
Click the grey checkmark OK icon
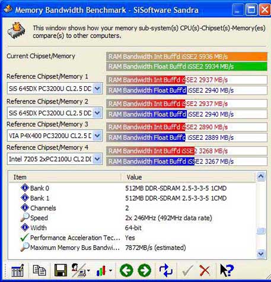(187, 271)
